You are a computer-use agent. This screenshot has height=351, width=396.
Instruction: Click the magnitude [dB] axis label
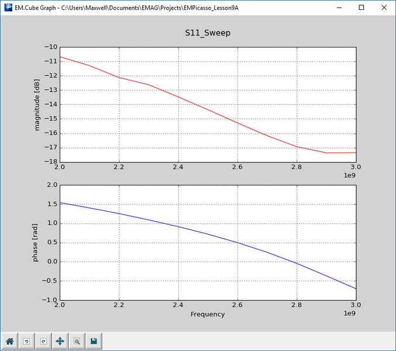point(37,105)
